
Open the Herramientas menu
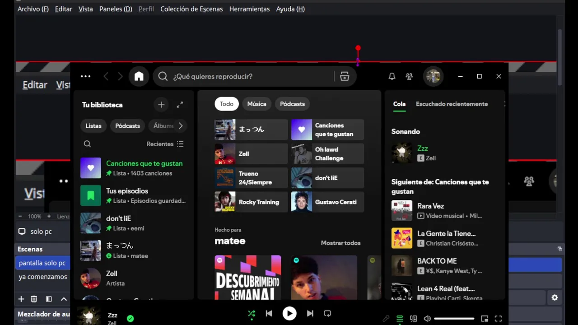(x=249, y=9)
